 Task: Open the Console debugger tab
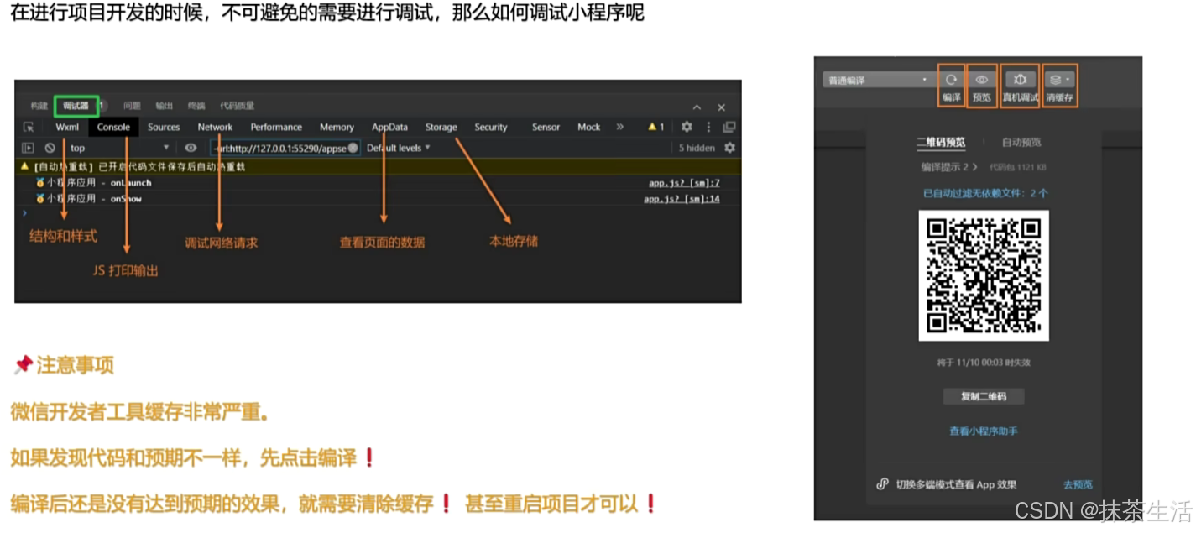coord(113,127)
